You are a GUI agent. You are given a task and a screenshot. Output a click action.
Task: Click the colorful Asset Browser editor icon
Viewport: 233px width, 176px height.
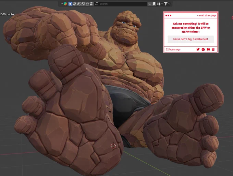coord(65,4)
